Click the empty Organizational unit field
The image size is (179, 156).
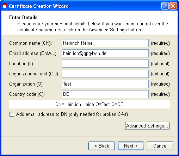click(x=105, y=74)
